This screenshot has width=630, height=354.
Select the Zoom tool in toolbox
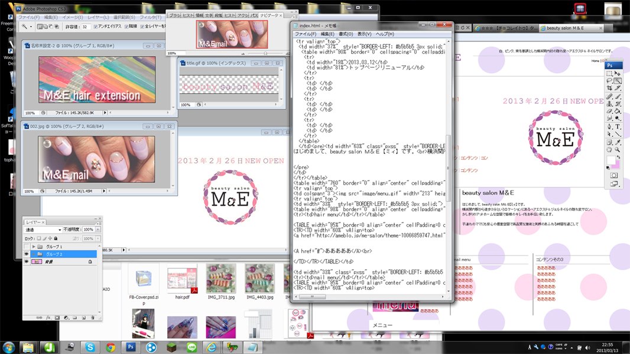pyautogui.click(x=618, y=149)
